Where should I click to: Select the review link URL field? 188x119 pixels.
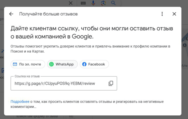64,83
